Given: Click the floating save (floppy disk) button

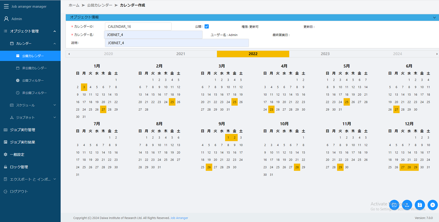Looking at the screenshot, I should [x=420, y=205].
